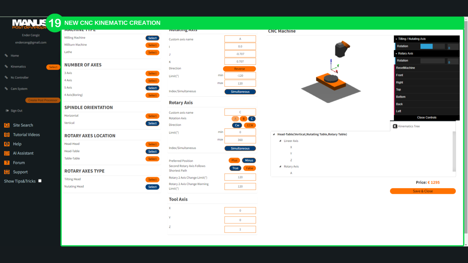Viewport: 468px width, 263px height.
Task: Set Second Rotary Axis Follows to False
Action: coord(249,168)
